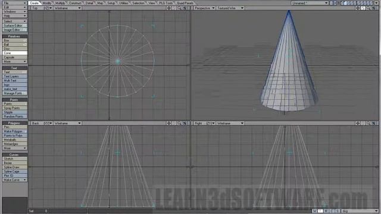Click the Spline Cage button
This screenshot has width=381, height=214.
tap(14, 171)
